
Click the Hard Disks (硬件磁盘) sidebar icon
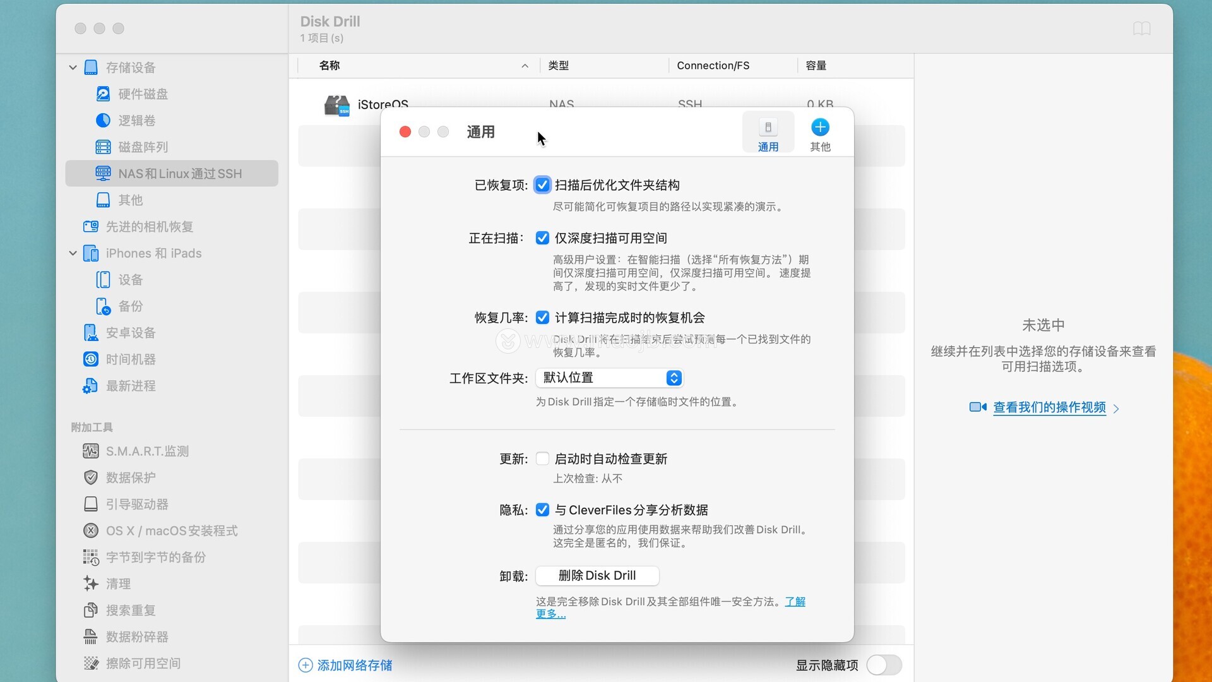pos(103,94)
